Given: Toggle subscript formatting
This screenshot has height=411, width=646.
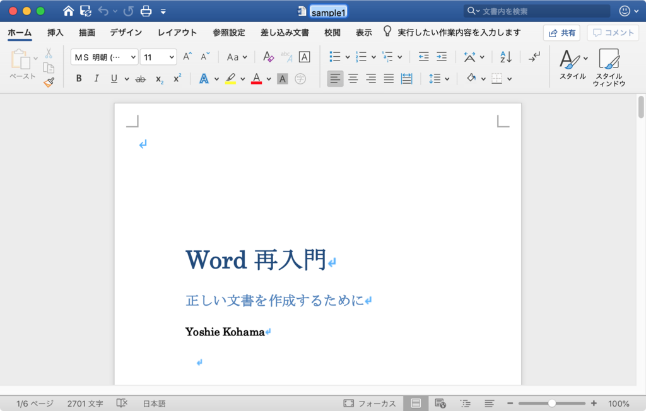Looking at the screenshot, I should coord(160,79).
